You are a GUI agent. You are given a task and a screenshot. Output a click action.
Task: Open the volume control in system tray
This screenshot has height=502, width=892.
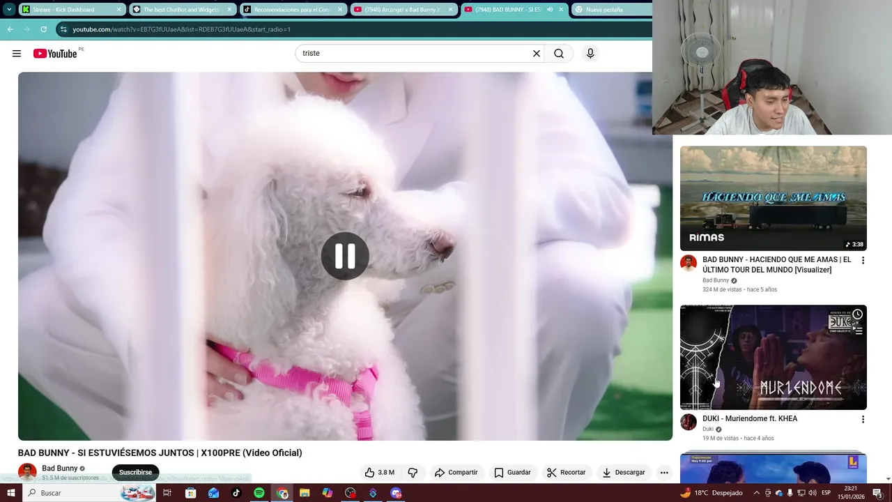[x=813, y=493]
